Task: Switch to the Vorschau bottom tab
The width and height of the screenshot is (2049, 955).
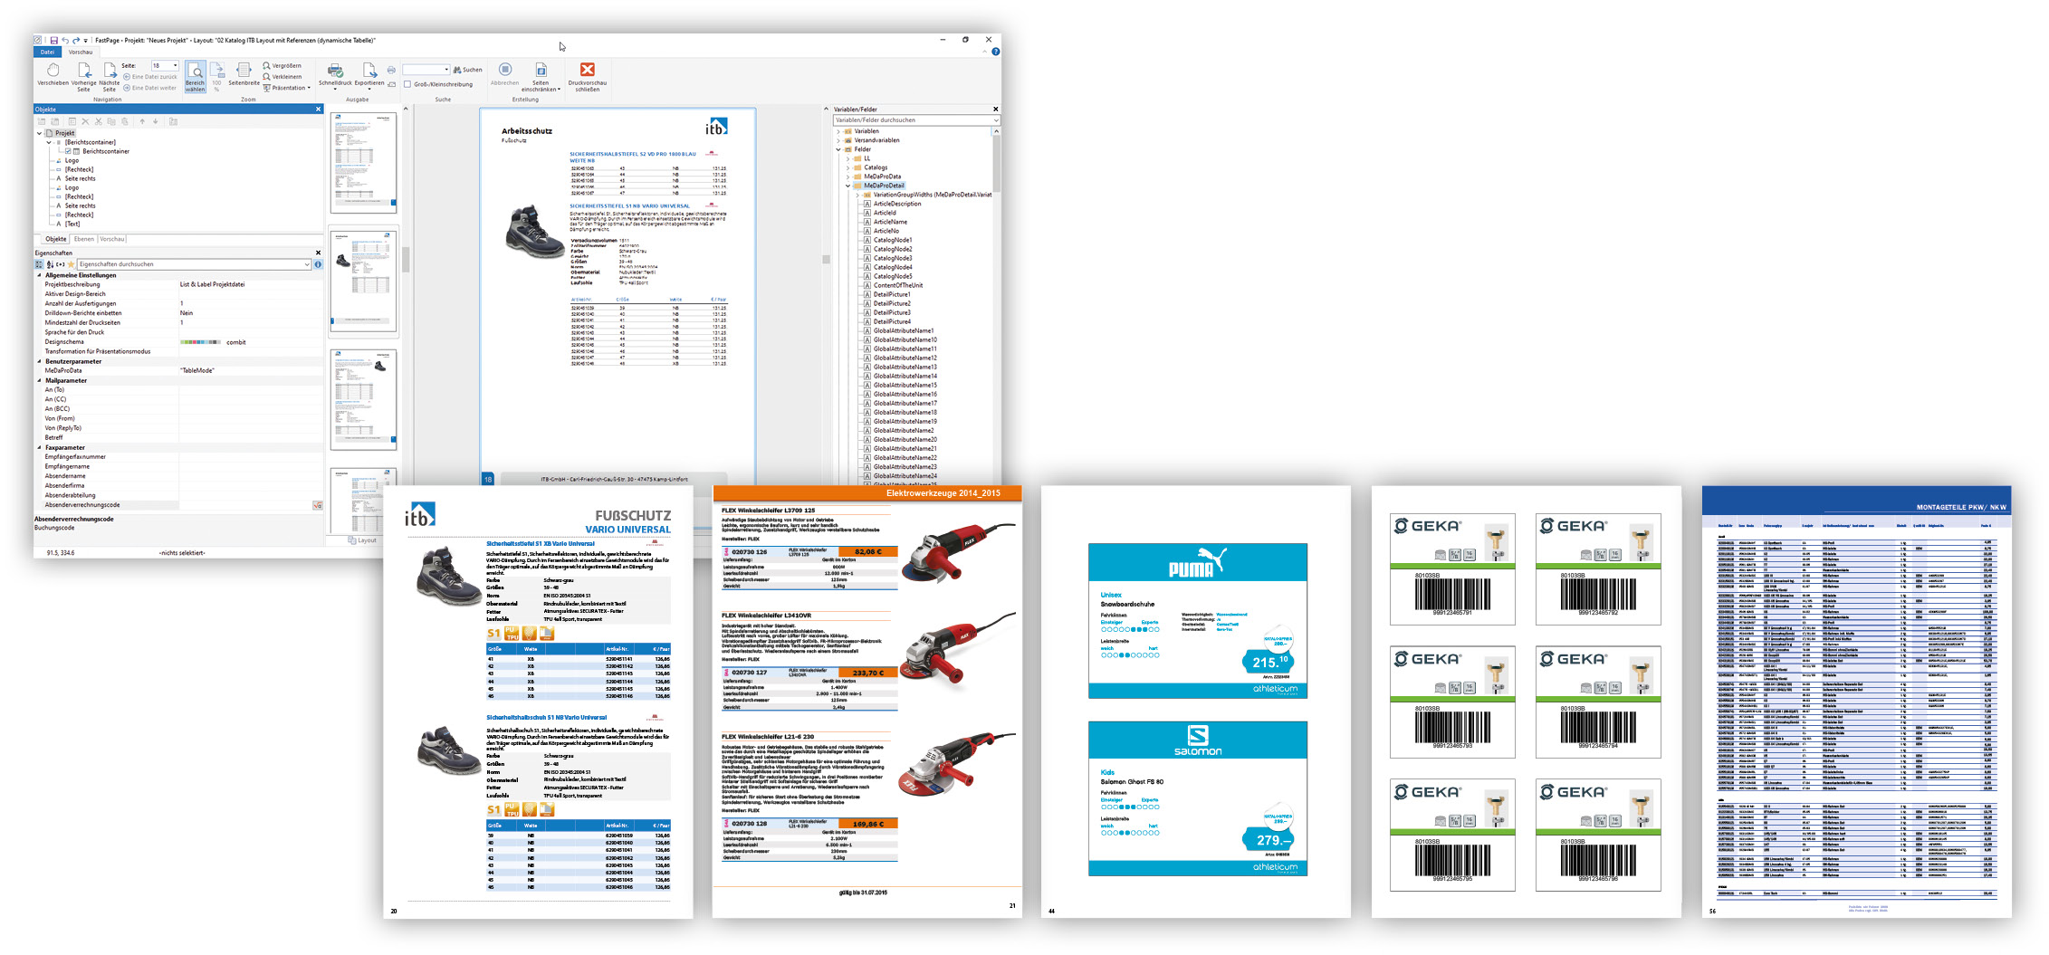Action: [x=112, y=239]
